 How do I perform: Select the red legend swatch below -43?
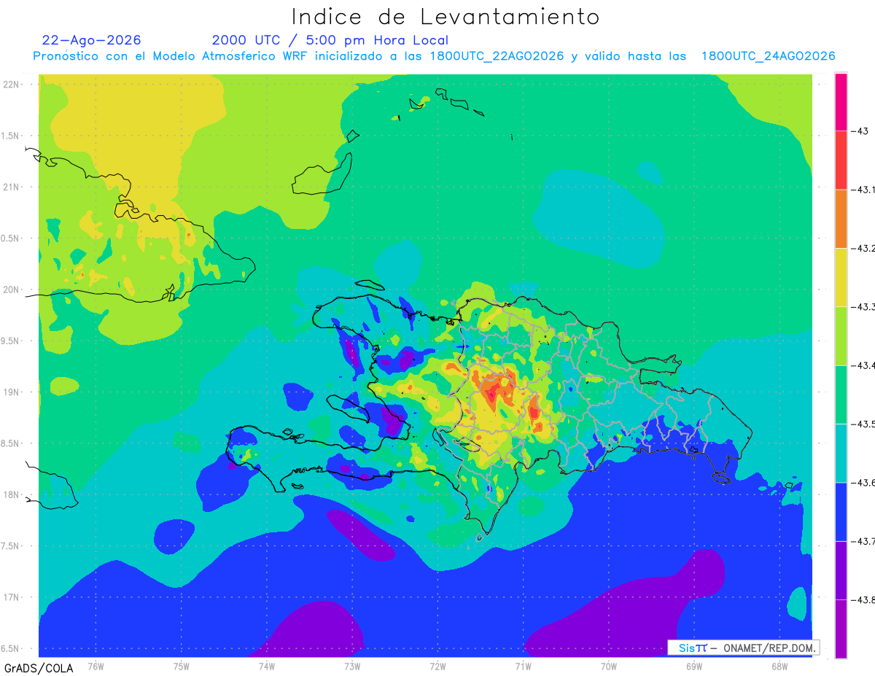(841, 160)
